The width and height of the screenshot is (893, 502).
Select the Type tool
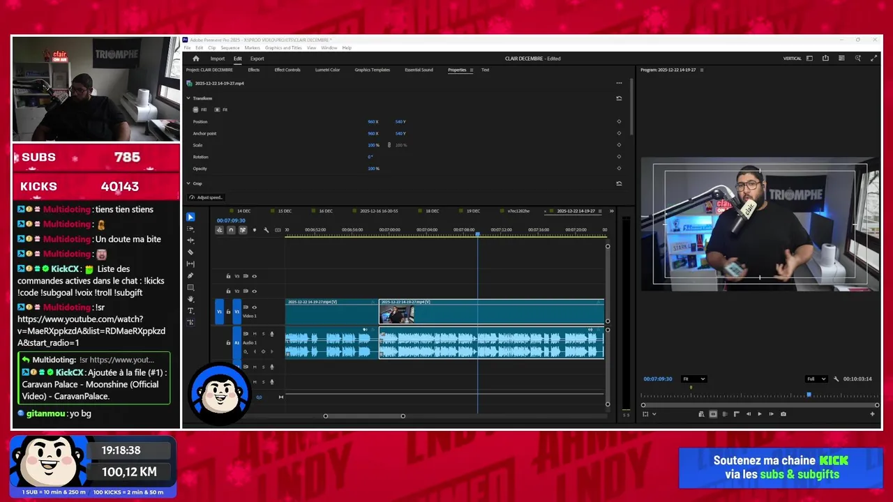point(190,311)
